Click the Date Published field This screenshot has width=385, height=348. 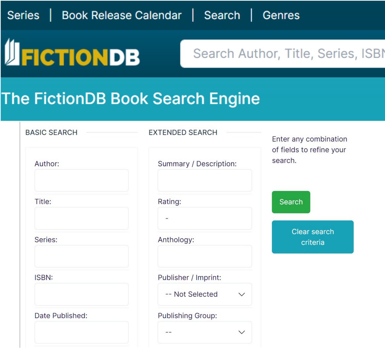pyautogui.click(x=81, y=332)
